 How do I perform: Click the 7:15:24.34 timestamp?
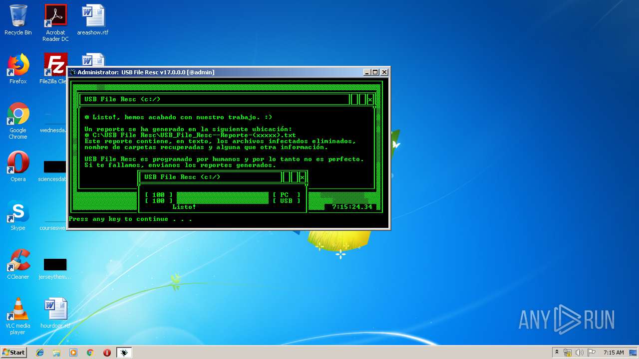(x=352, y=207)
